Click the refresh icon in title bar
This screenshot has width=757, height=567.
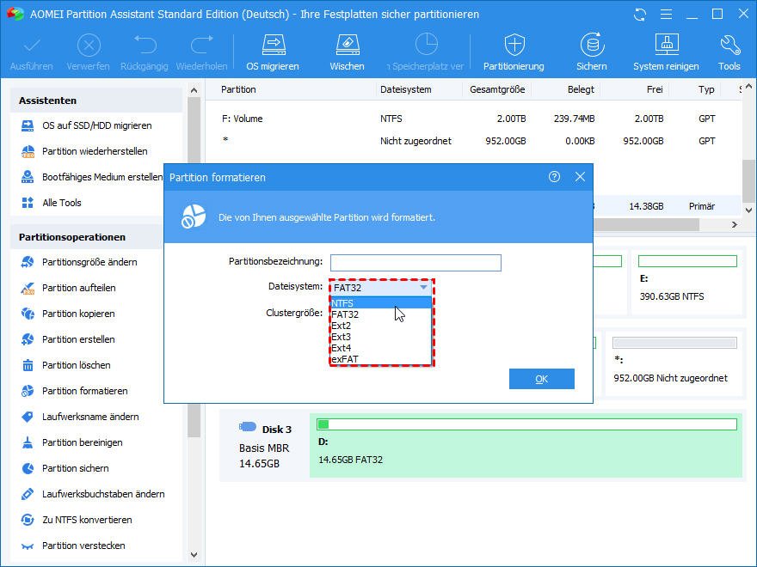pos(640,15)
